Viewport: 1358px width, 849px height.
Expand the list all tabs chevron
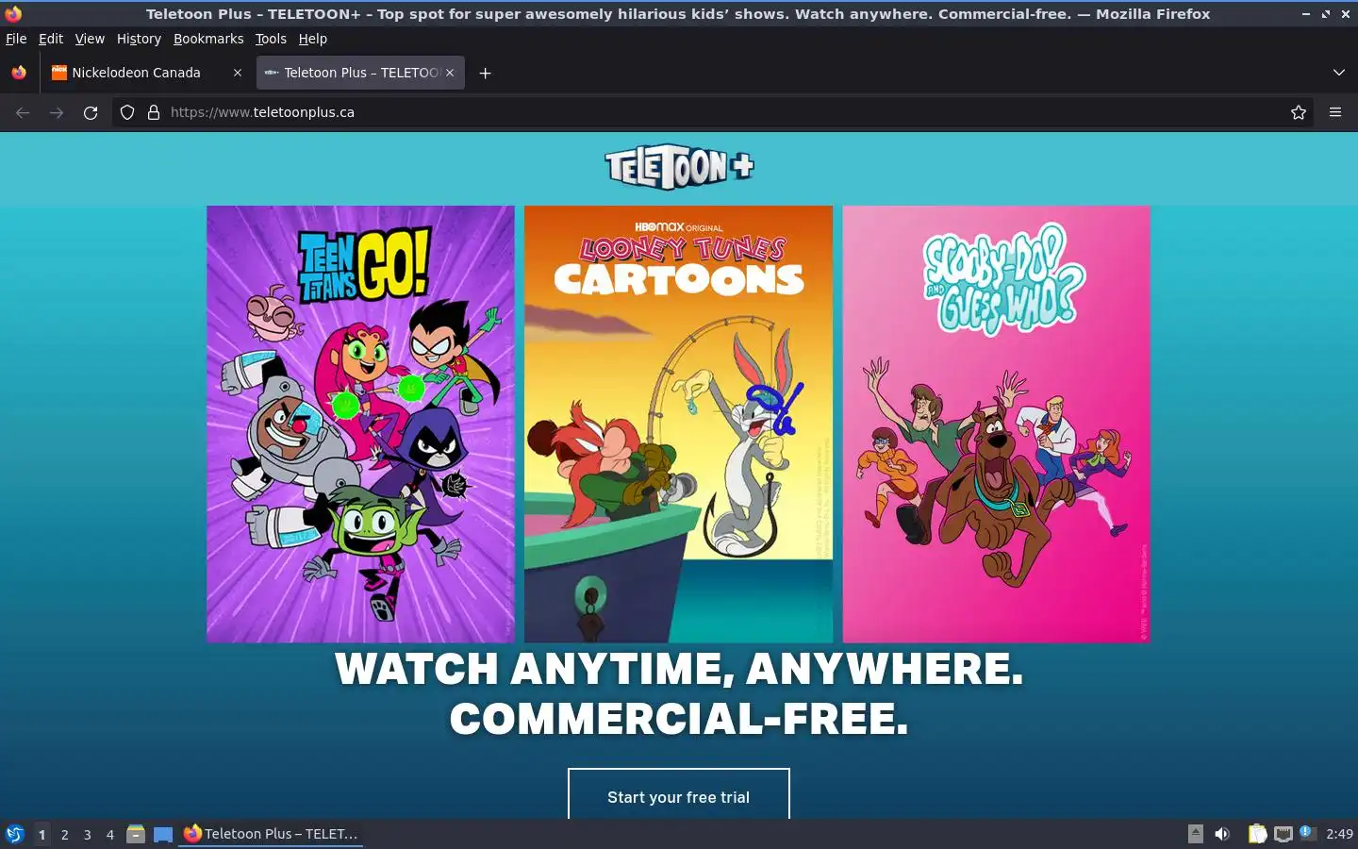(x=1338, y=73)
